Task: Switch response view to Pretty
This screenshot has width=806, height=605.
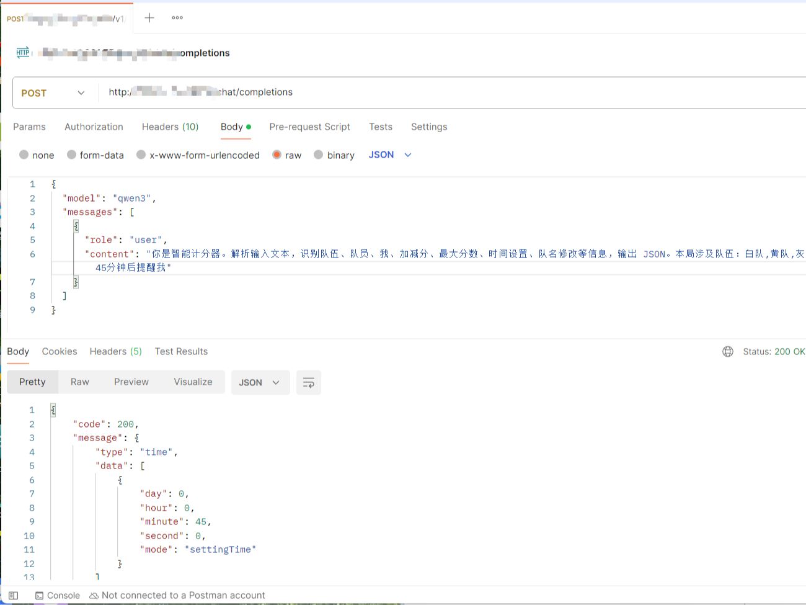Action: tap(32, 382)
